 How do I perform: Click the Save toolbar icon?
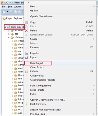pos(11,12)
